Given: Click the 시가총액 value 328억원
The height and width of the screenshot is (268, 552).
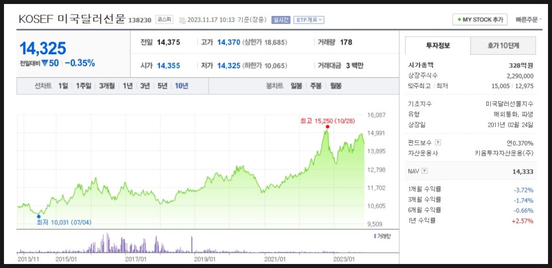Looking at the screenshot, I should point(521,65).
